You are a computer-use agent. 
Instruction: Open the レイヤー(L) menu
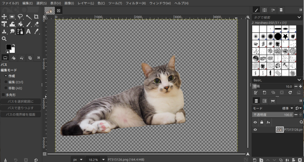tap(85, 3)
